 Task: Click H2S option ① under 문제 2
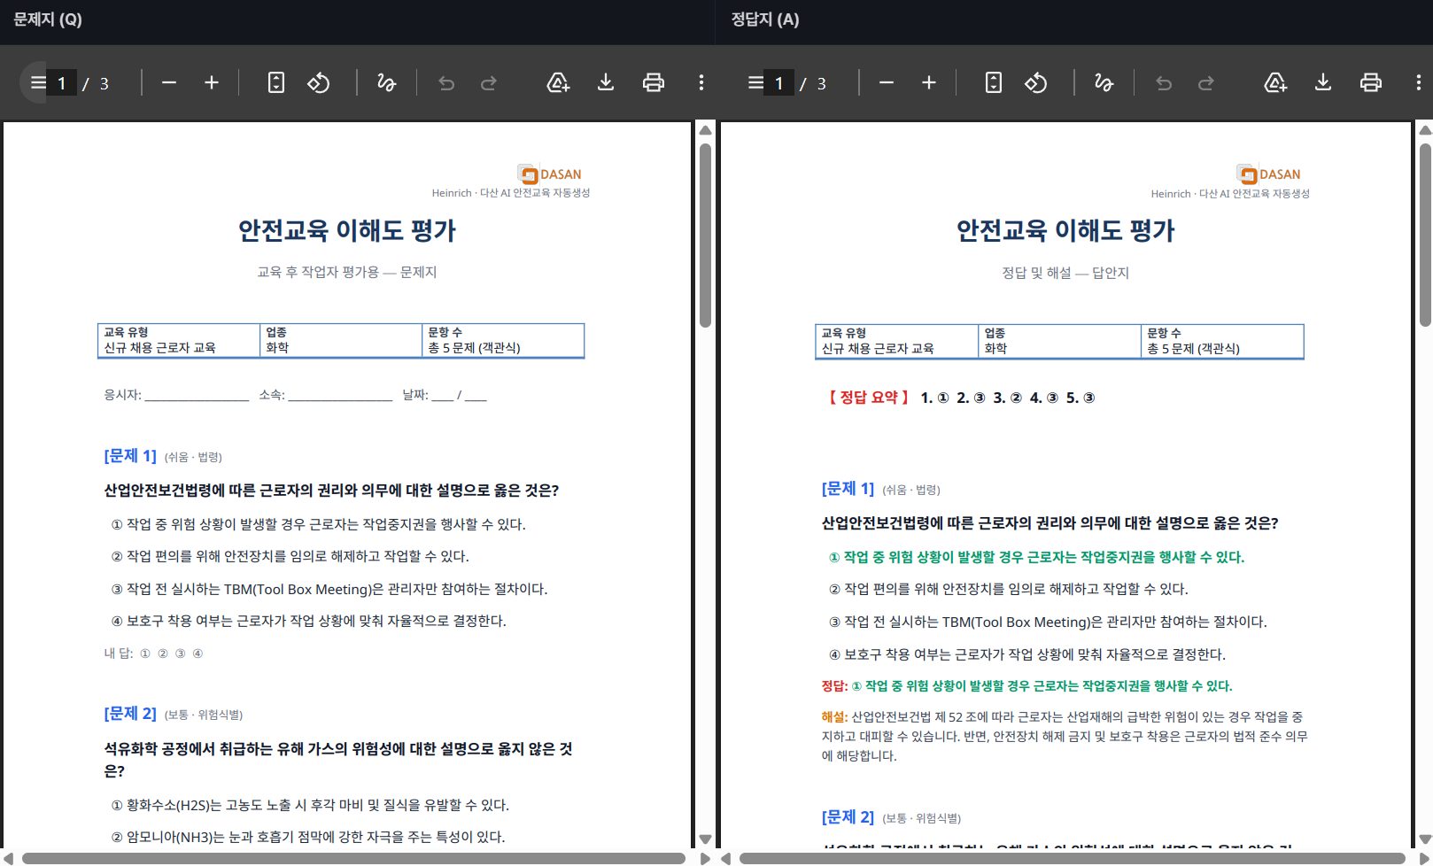point(310,805)
